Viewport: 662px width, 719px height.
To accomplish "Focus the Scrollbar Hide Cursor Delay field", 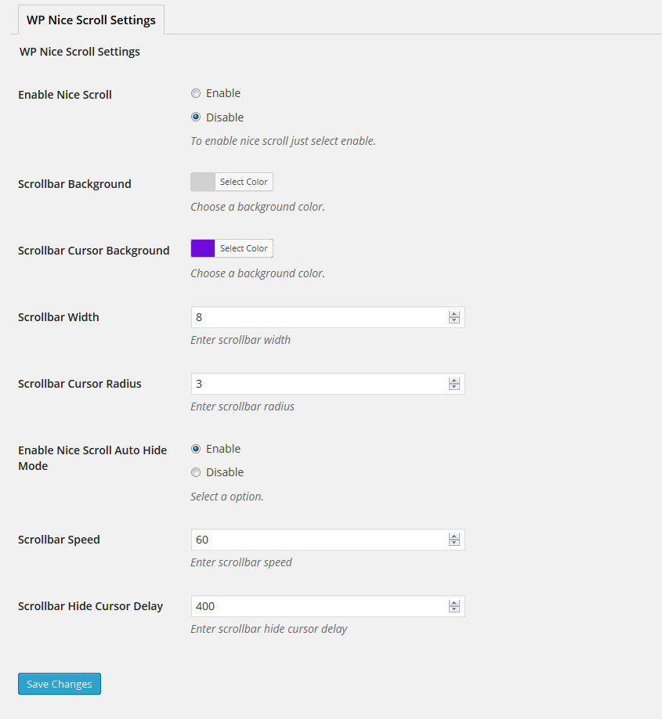I will [x=327, y=606].
